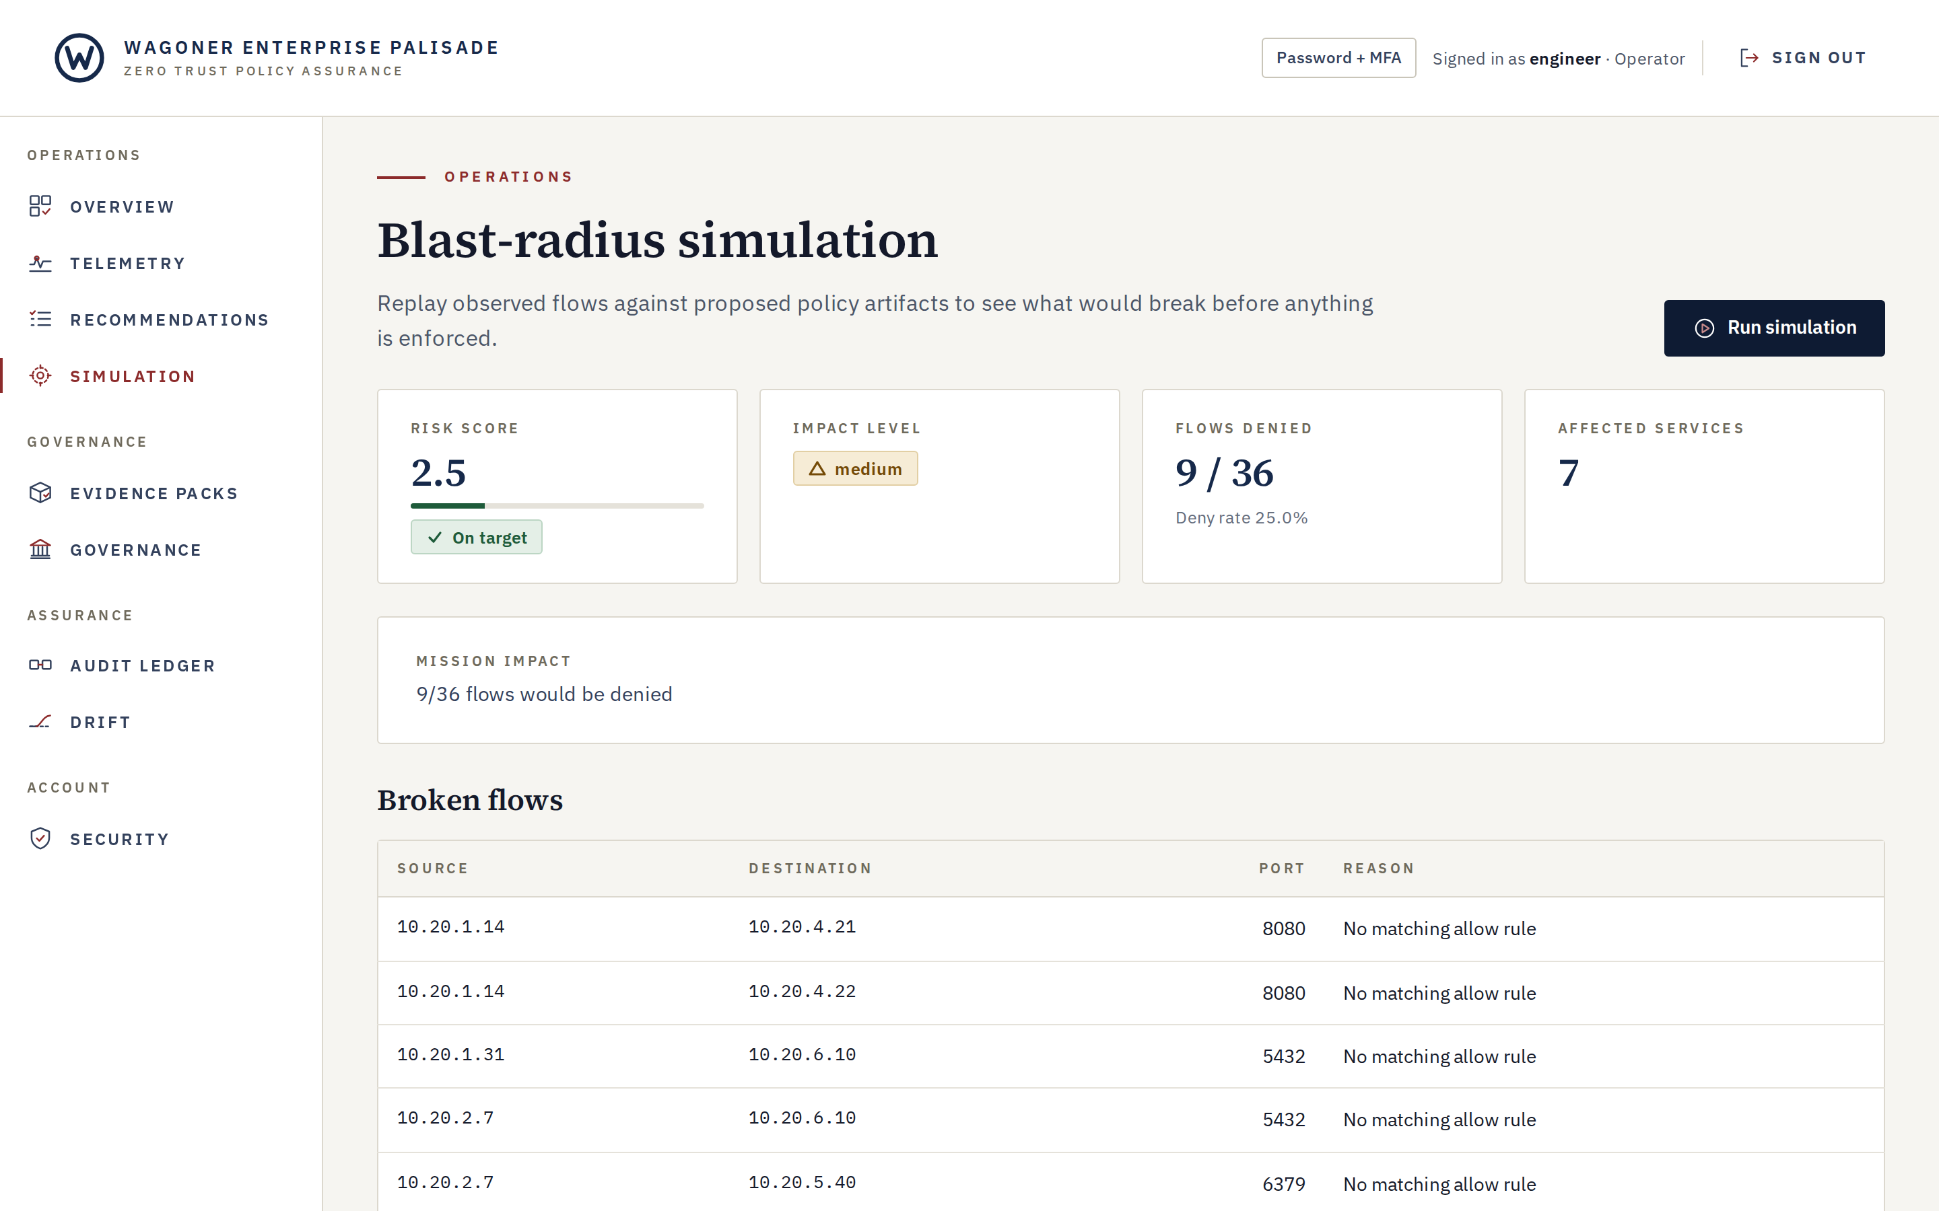The image size is (1939, 1211).
Task: Click destination 10.20.4.21 cell
Action: [x=802, y=926]
